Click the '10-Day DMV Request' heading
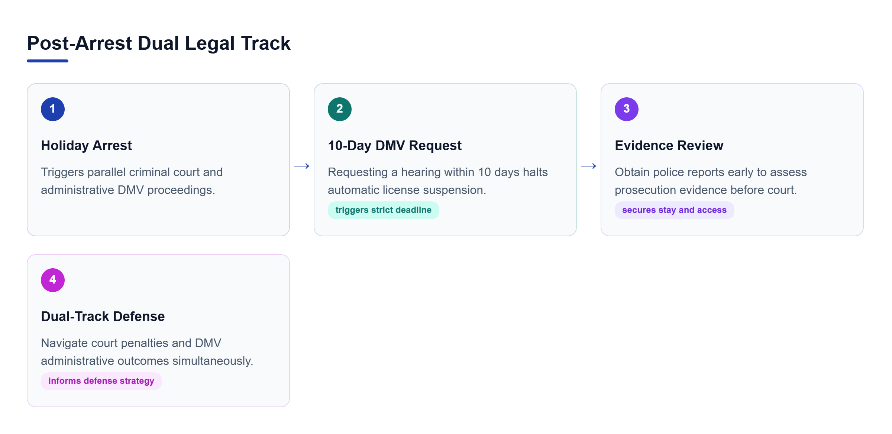This screenshot has height=434, width=892. click(x=395, y=146)
